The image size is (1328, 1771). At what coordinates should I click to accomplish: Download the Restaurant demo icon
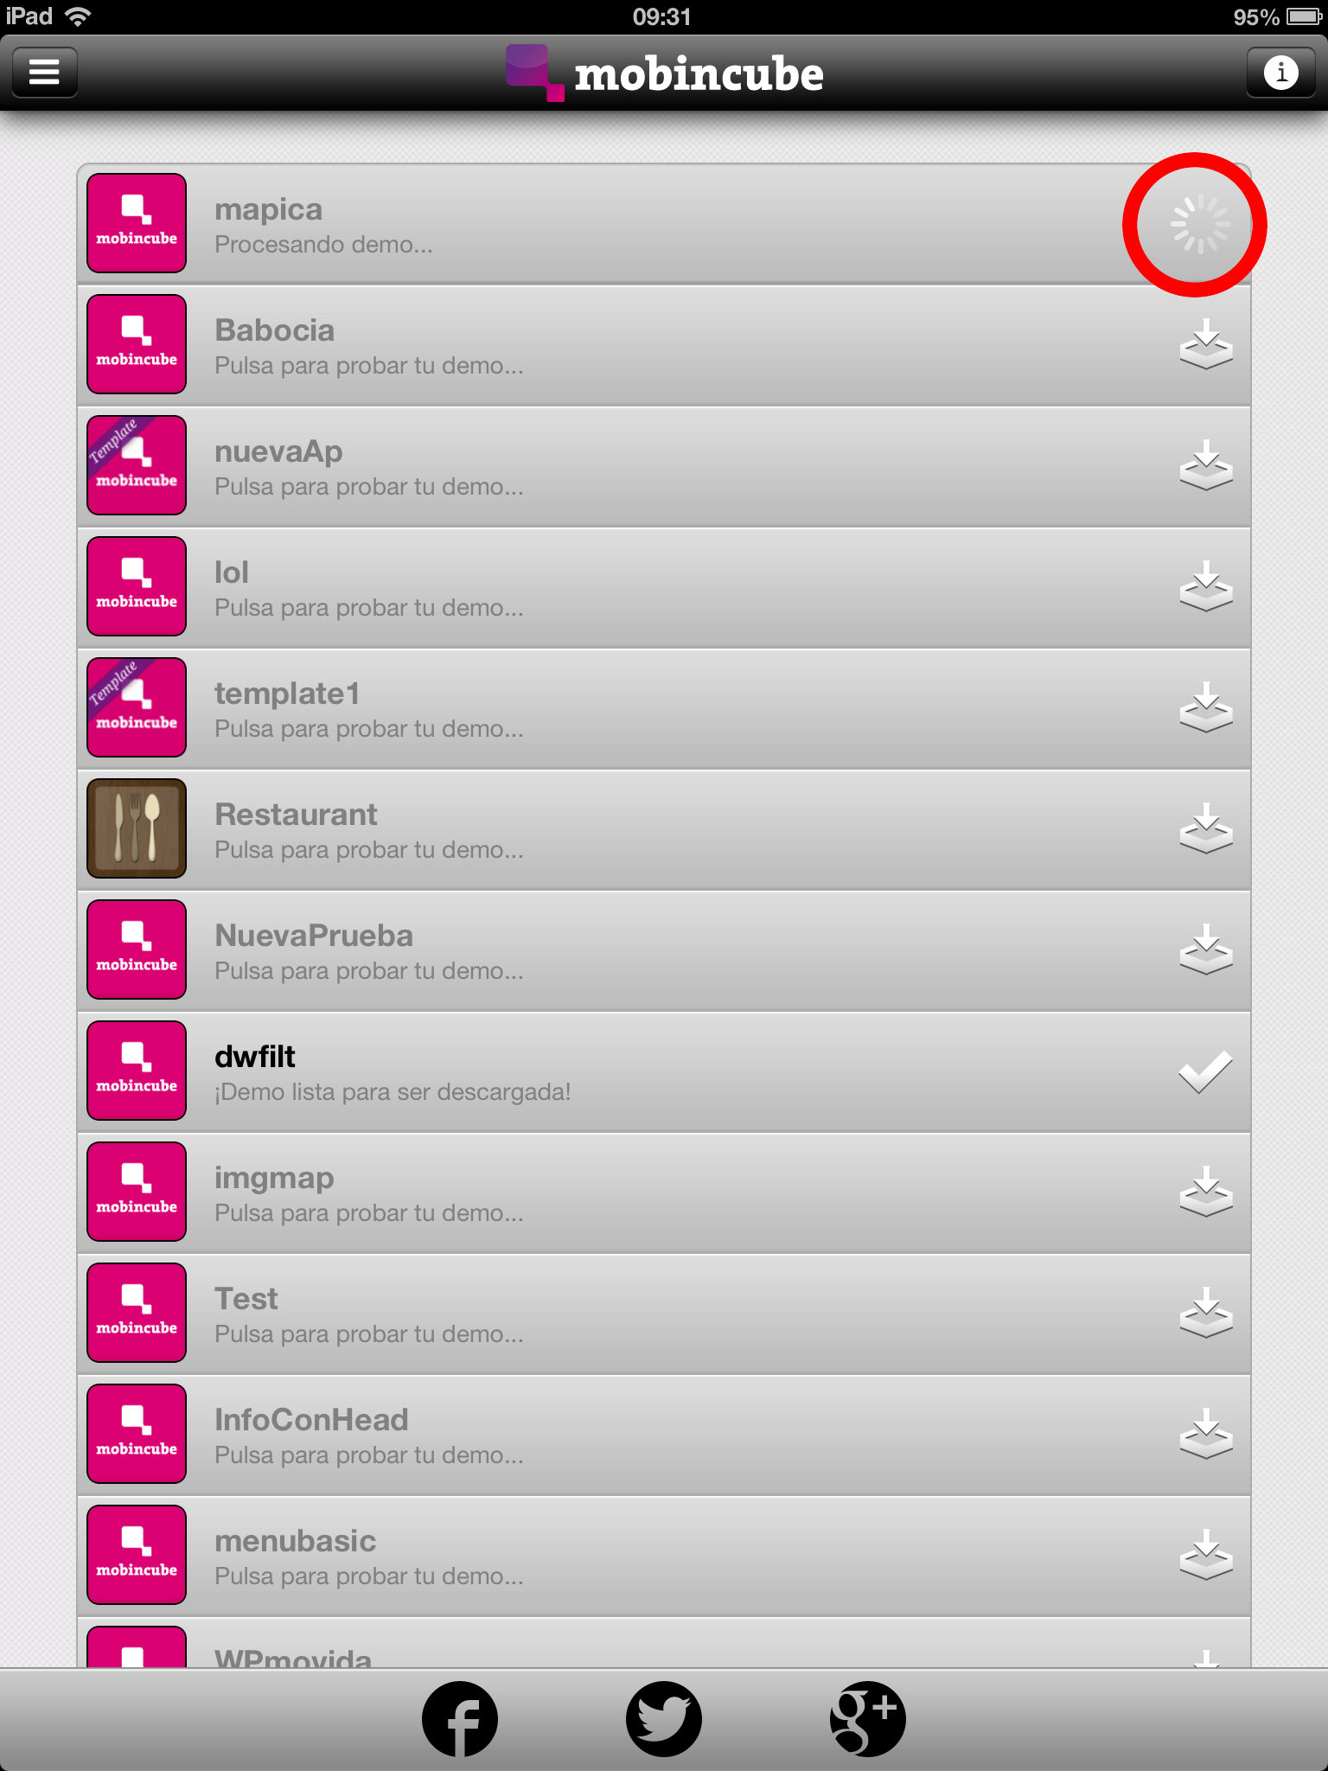[1206, 829]
